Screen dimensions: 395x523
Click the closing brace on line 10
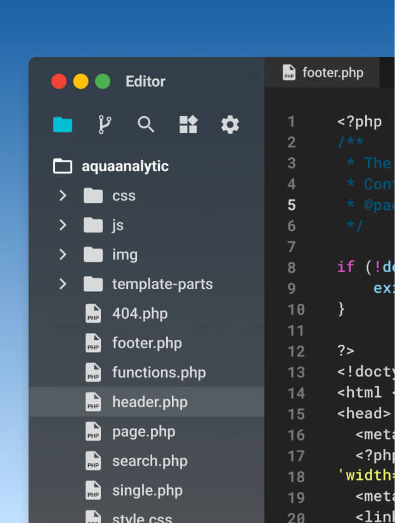tap(341, 309)
